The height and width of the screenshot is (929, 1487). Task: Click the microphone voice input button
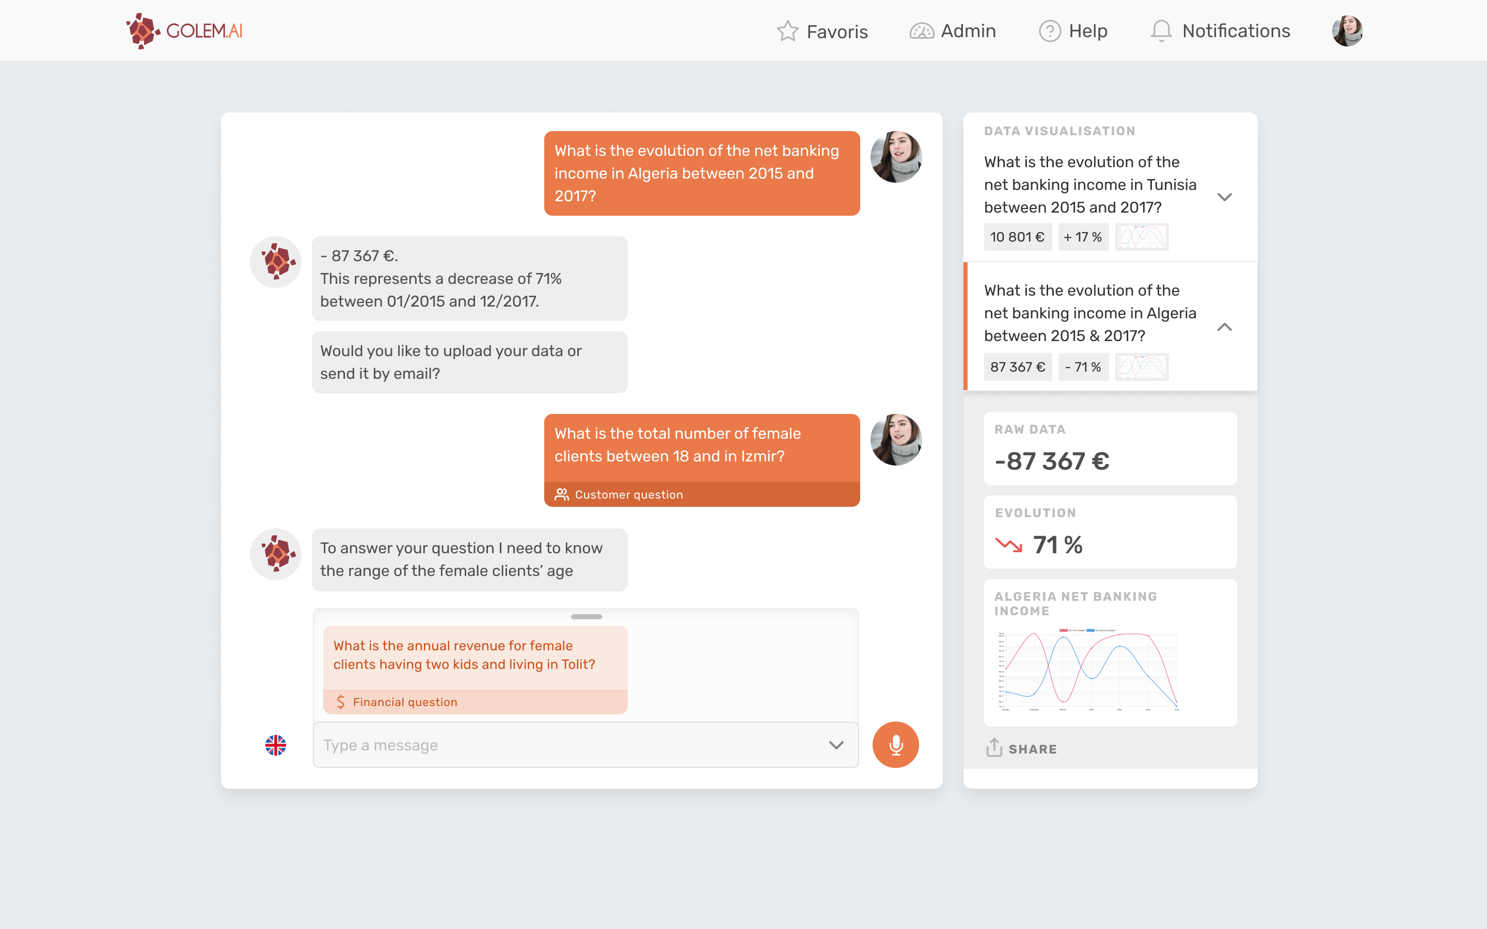[x=895, y=745]
